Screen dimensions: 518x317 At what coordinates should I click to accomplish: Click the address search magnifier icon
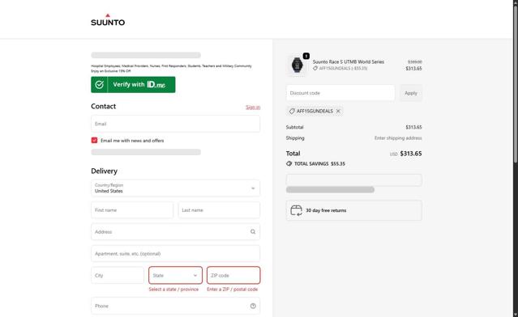click(x=253, y=231)
